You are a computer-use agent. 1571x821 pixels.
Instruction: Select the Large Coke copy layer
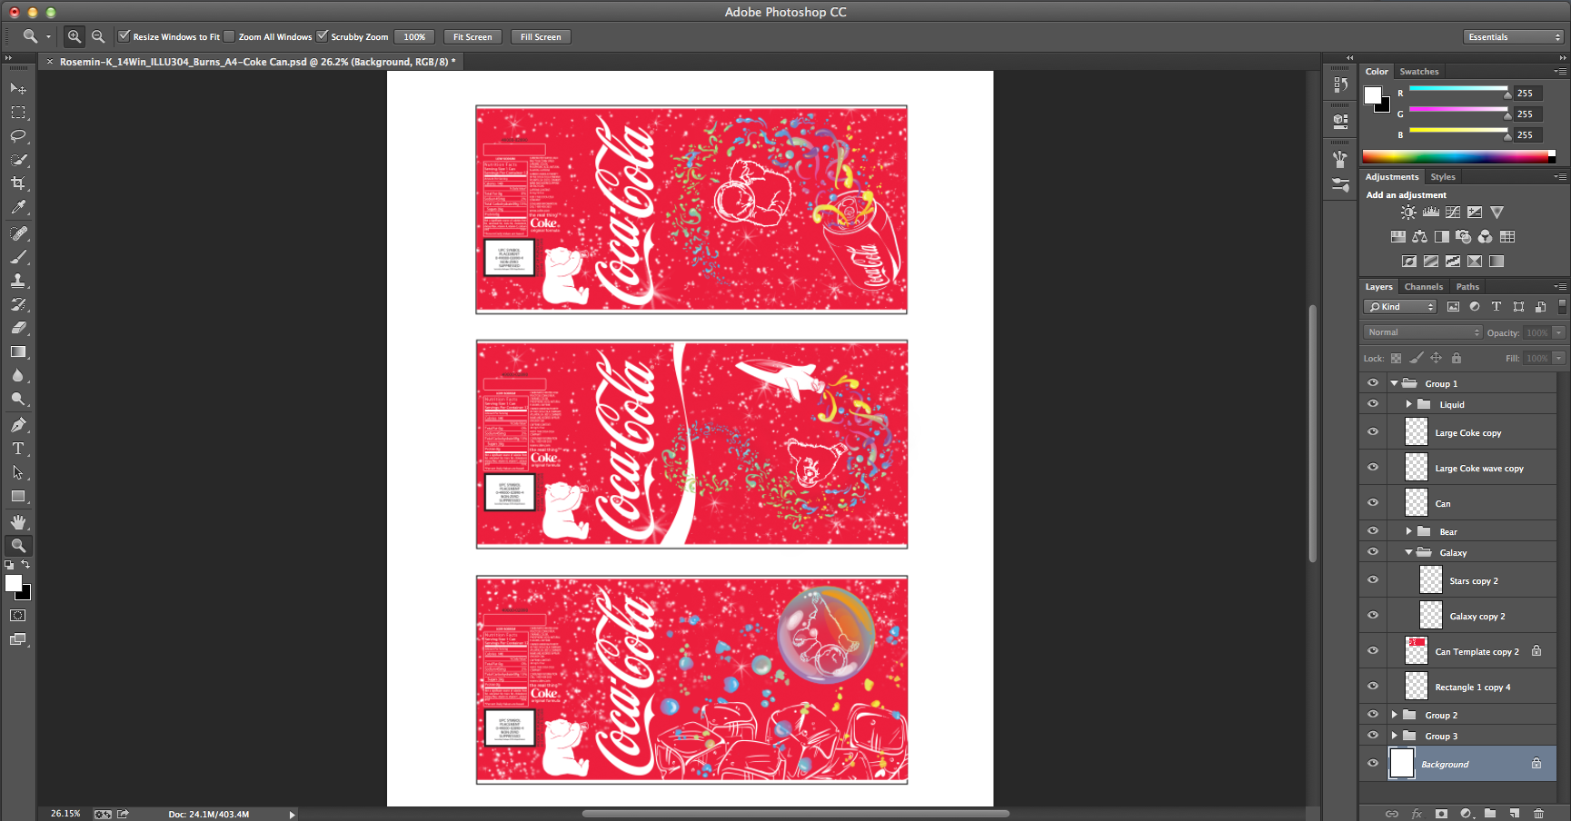(1467, 433)
